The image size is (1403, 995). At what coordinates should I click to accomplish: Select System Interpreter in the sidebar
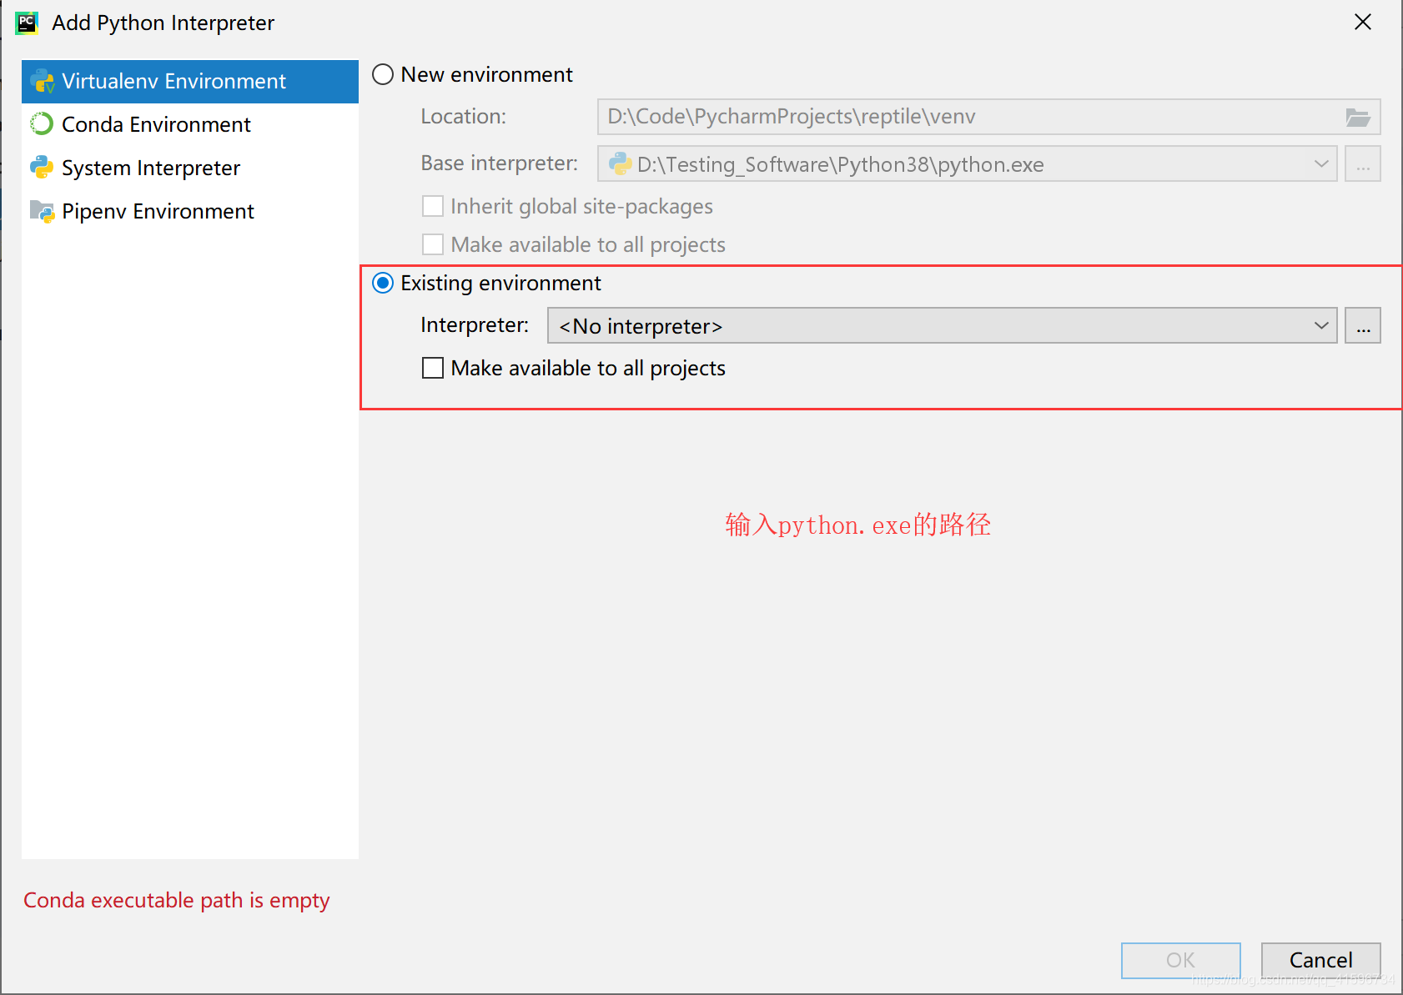click(x=150, y=168)
